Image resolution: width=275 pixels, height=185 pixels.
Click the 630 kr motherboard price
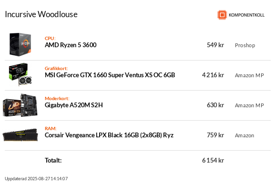215,105
